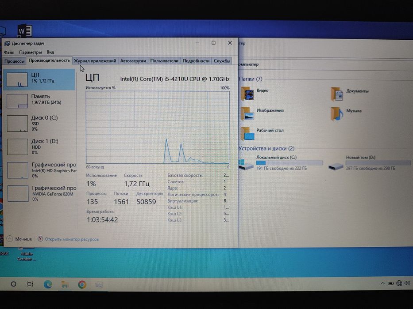Image resolution: width=413 pixels, height=309 pixels.
Task: Click the resource monitor icon
Action: [x=40, y=239]
